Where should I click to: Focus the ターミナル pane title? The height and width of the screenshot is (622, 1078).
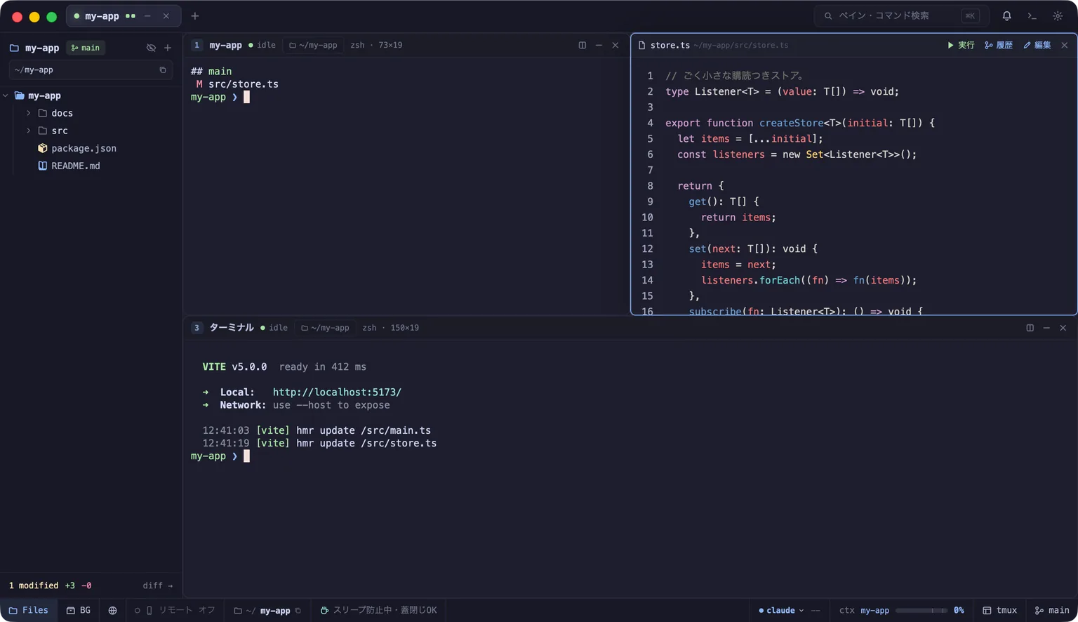pyautogui.click(x=232, y=328)
